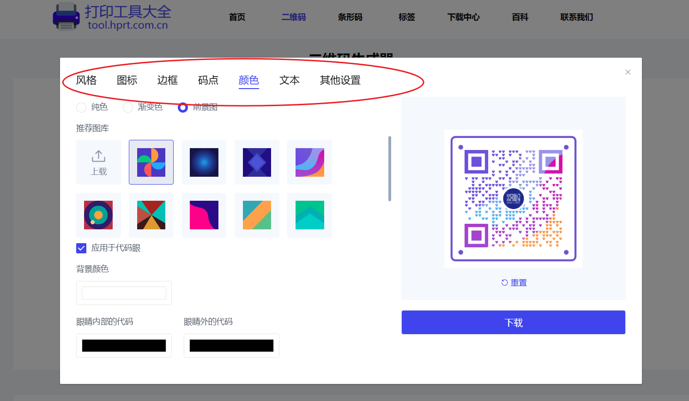Open the 颜色 tab
Viewport: 689px width, 401px height.
click(249, 80)
